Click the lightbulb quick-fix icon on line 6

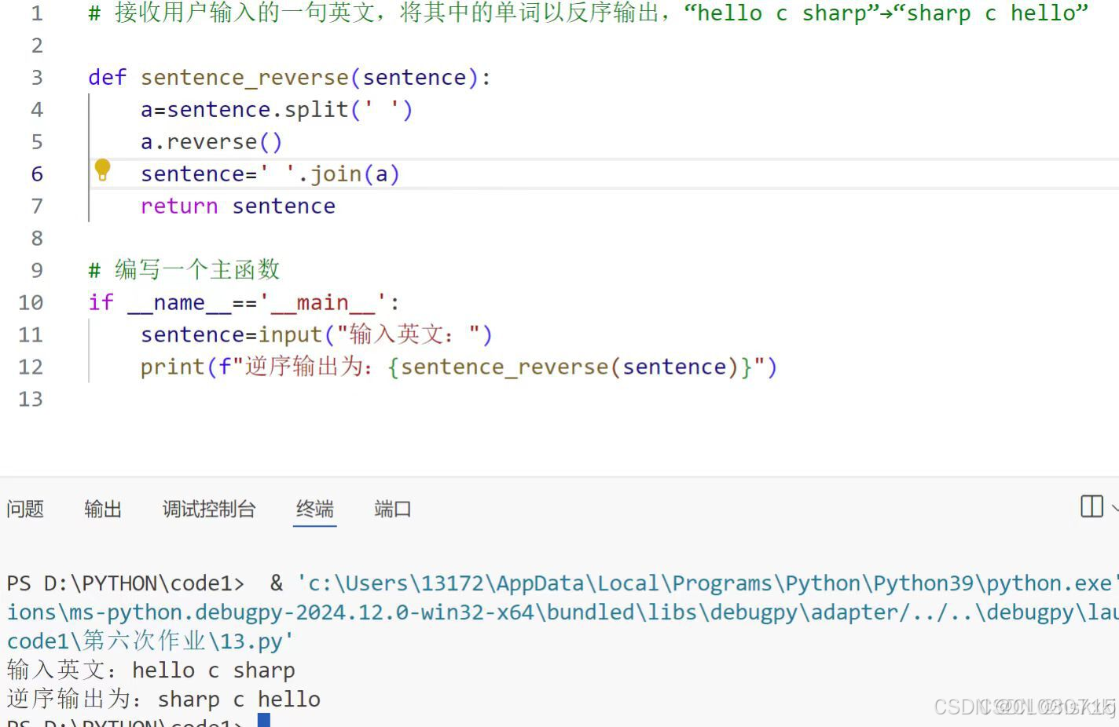pos(102,170)
